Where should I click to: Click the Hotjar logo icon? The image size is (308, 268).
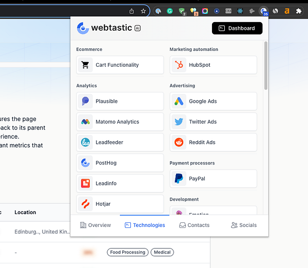[85, 204]
